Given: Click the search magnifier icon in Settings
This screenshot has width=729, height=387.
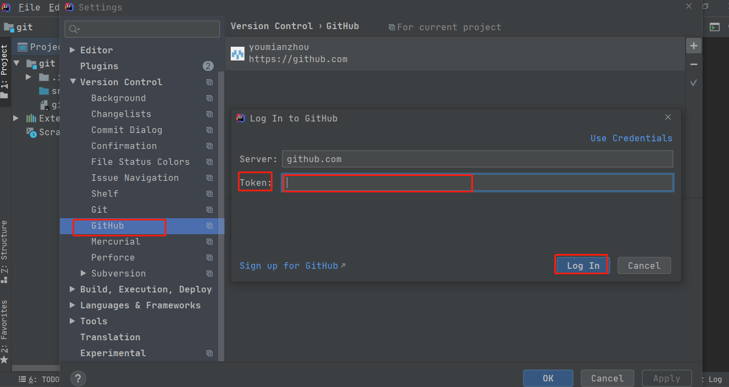Looking at the screenshot, I should click(x=74, y=29).
